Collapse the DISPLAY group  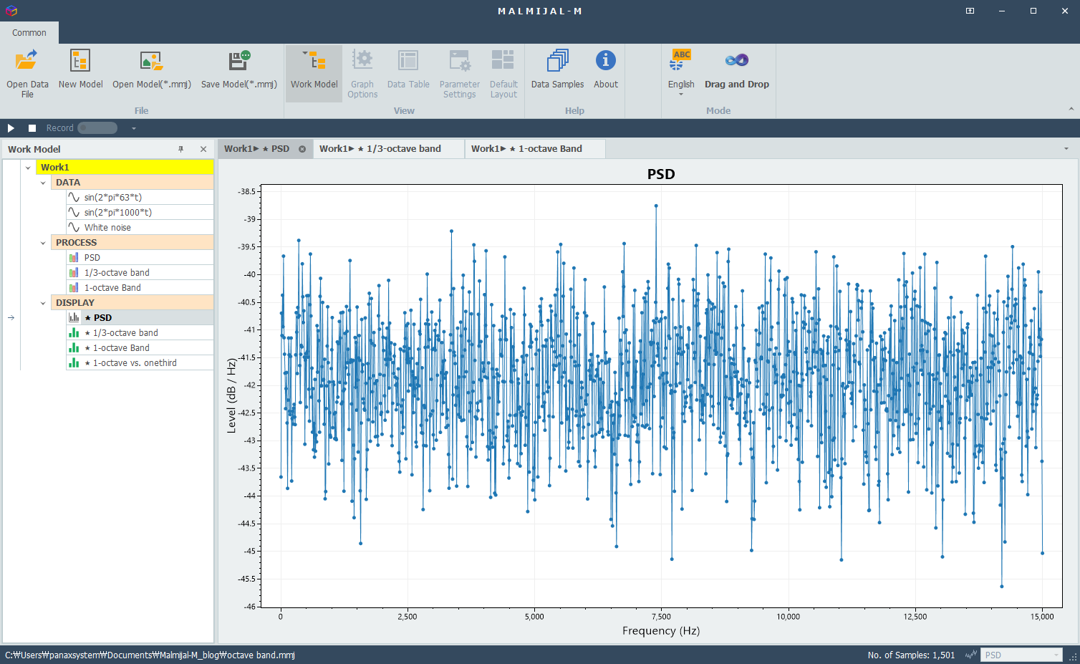[43, 303]
